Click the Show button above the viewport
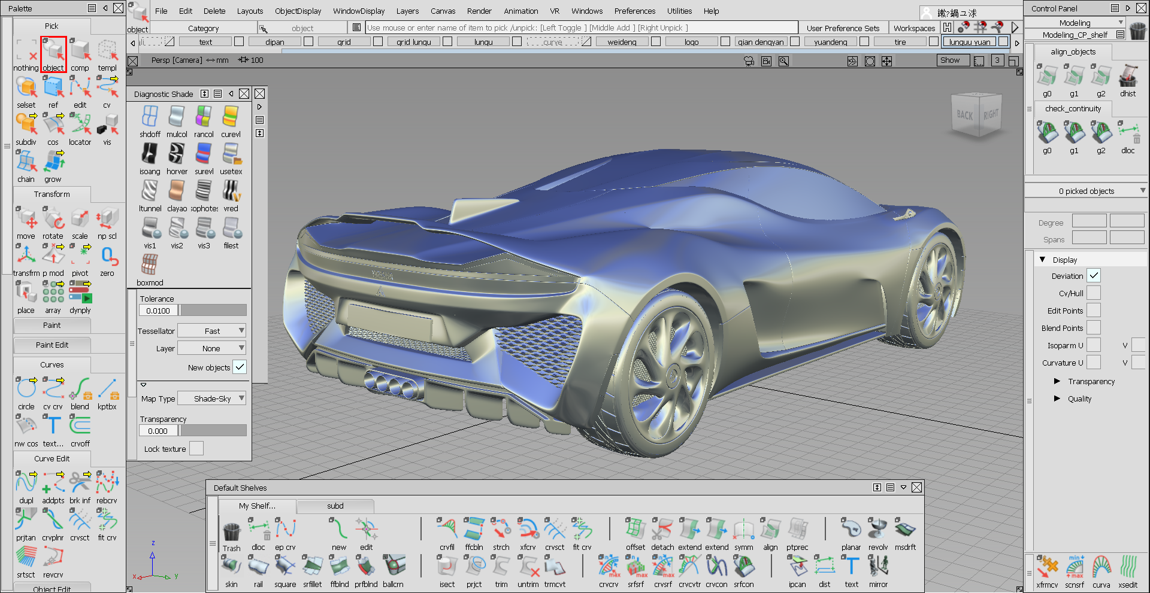The image size is (1150, 593). (x=952, y=60)
